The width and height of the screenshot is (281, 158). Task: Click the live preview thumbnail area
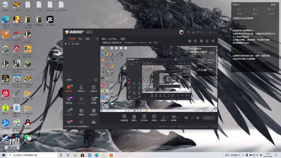pos(159,79)
